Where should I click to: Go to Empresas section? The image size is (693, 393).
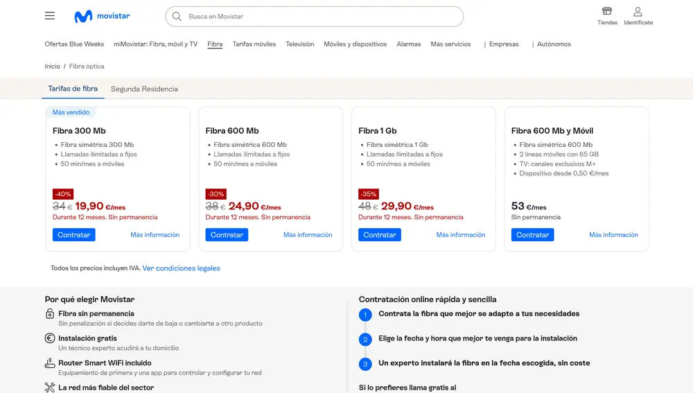[x=504, y=44]
